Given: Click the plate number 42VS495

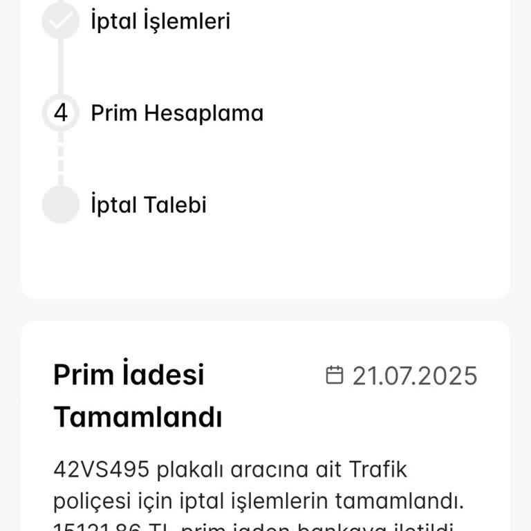Looking at the screenshot, I should coord(101,469).
